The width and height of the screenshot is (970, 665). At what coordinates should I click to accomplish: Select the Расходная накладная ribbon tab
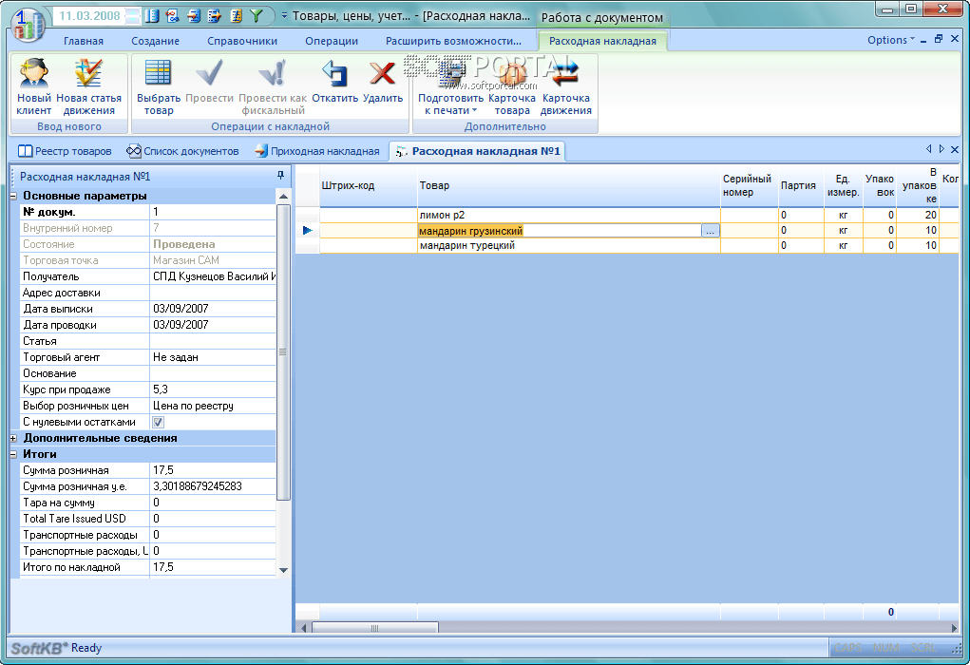point(602,41)
